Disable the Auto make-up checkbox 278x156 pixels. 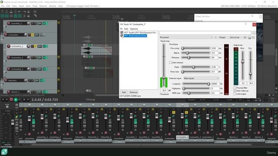click(235, 91)
